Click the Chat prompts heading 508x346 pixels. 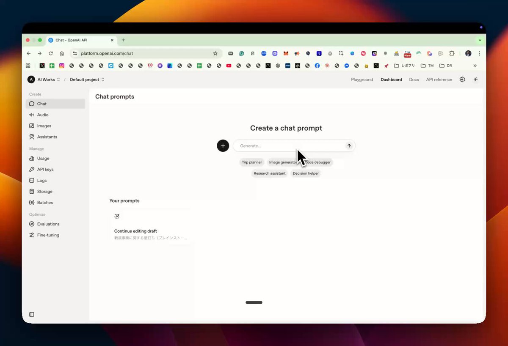pyautogui.click(x=115, y=96)
